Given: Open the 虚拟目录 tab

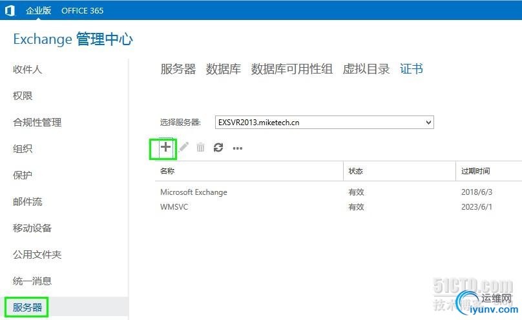Looking at the screenshot, I should tap(366, 69).
